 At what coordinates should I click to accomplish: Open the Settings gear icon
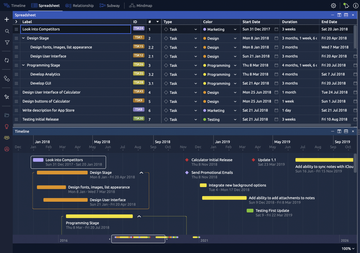(x=333, y=5)
